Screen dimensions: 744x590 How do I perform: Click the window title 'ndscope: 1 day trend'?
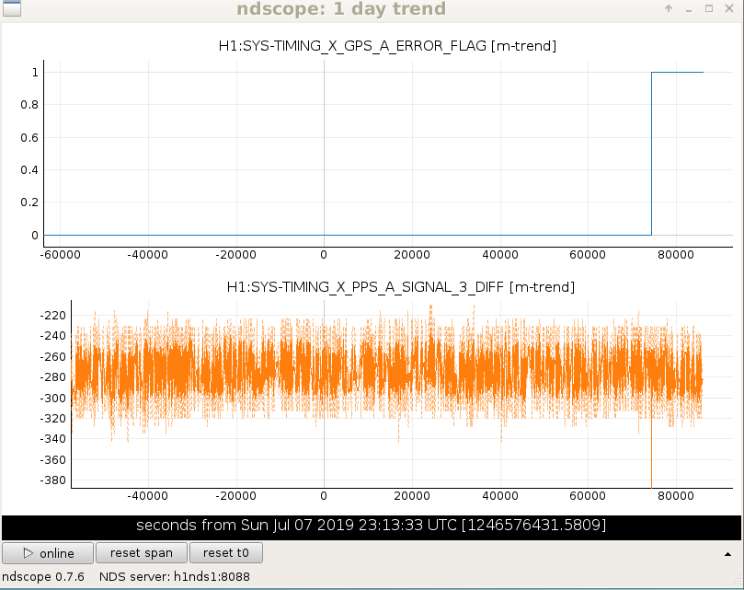(341, 8)
